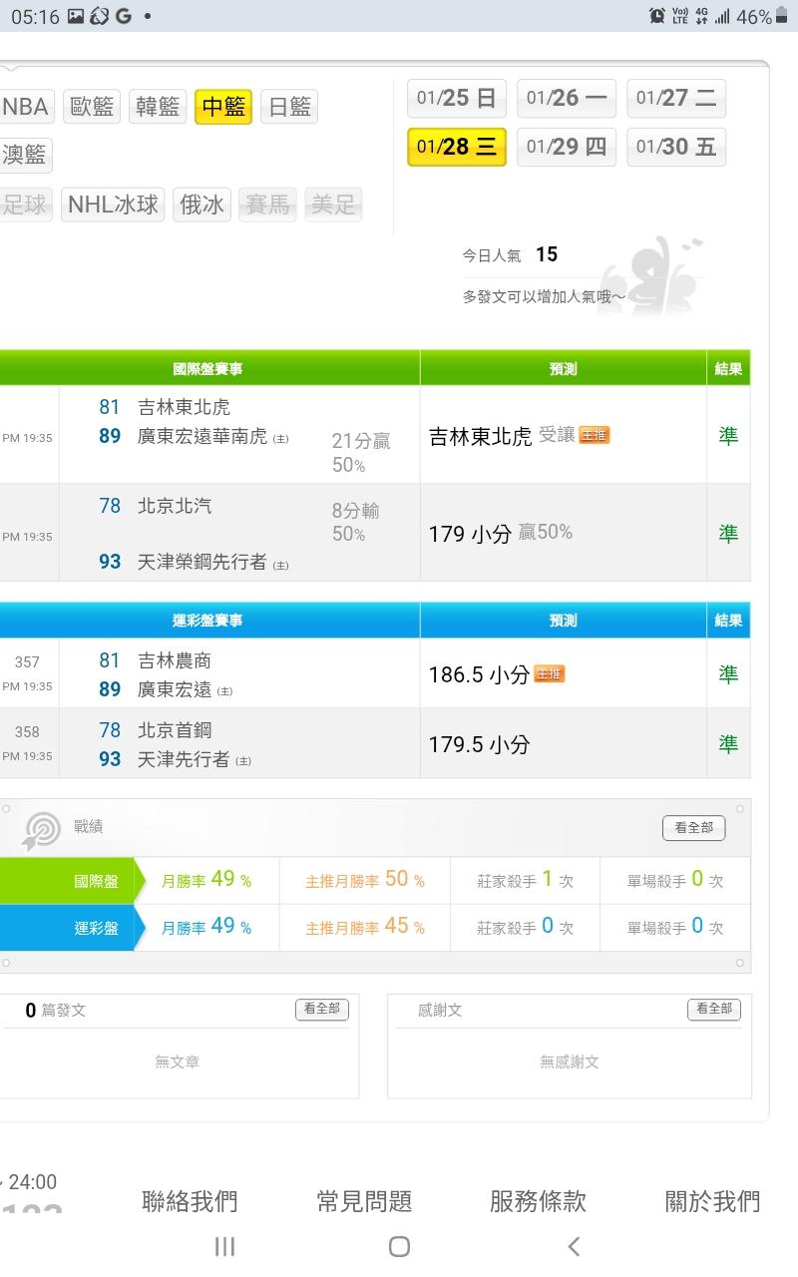Click the 準 result for match 357
The image size is (798, 1277).
(x=729, y=674)
